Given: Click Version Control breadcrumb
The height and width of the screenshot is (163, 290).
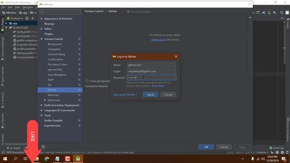Looking at the screenshot, I should point(94,11).
